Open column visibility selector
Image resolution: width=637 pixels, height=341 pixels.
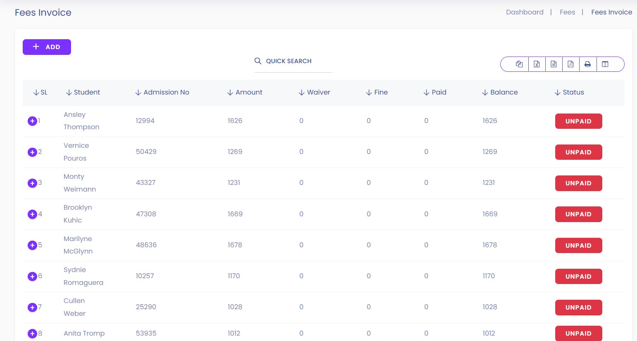(605, 64)
